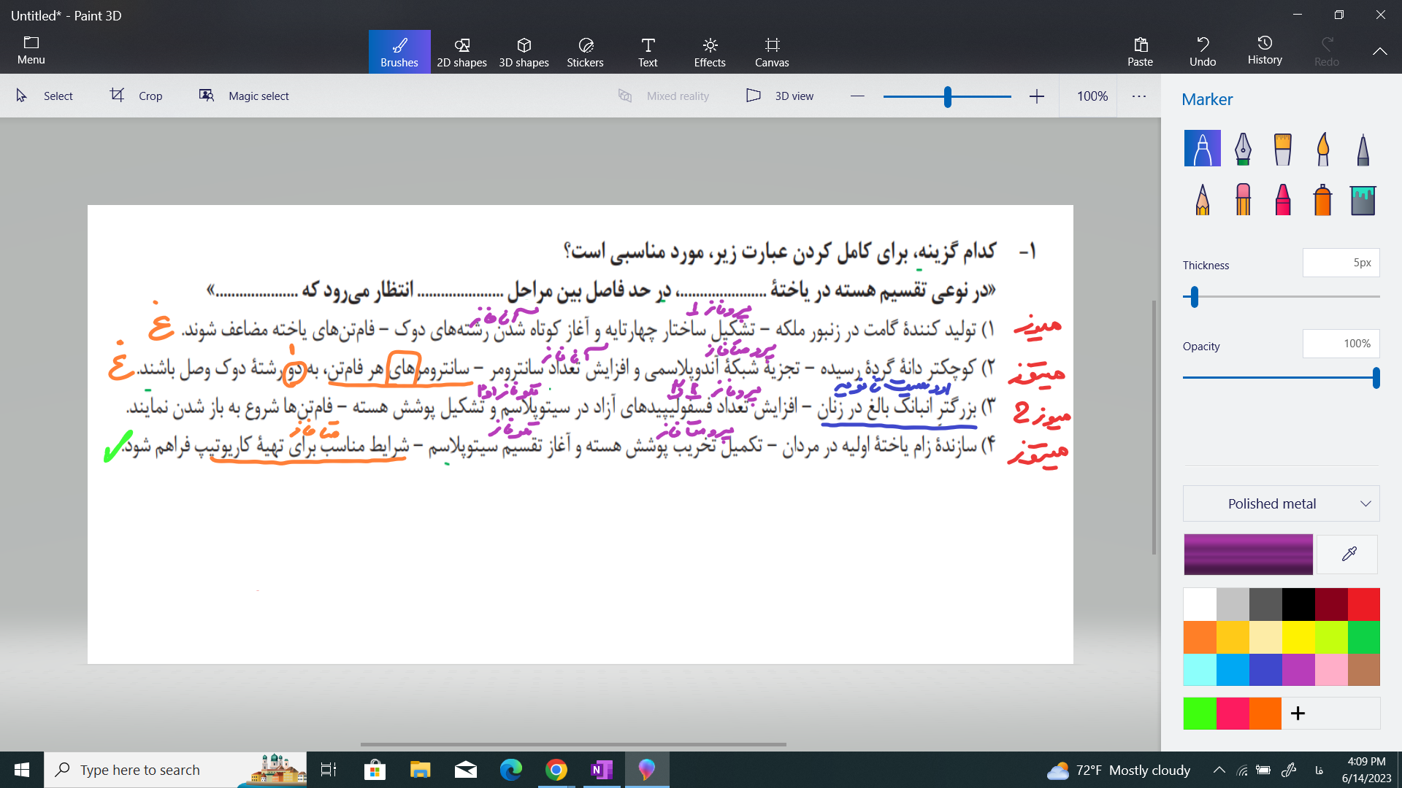The height and width of the screenshot is (788, 1402).
Task: Pick the custom lime green swatch
Action: [x=1200, y=714]
